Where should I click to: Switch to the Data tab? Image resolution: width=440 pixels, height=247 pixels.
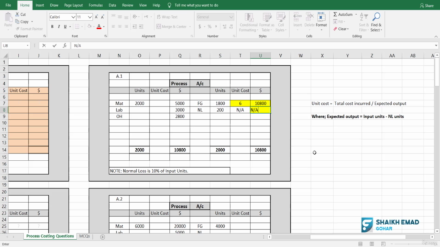click(x=112, y=5)
